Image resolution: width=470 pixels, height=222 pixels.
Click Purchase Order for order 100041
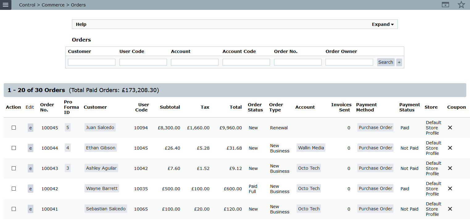375,209
